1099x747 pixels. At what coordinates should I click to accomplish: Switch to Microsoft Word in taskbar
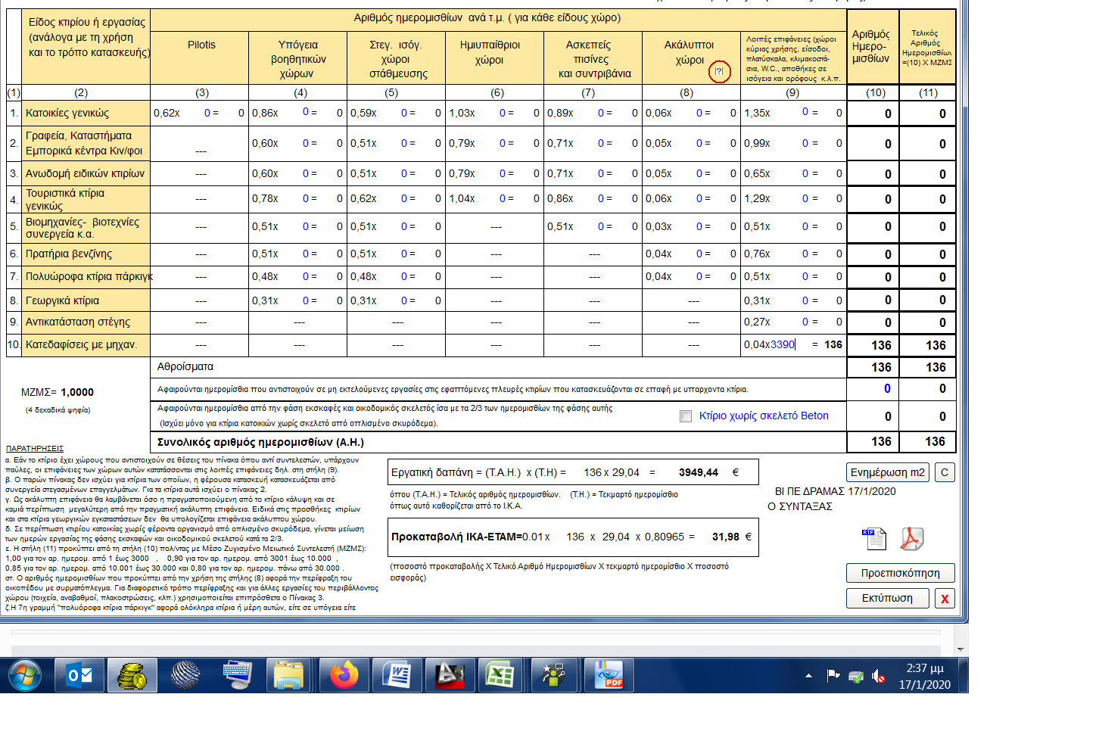(x=397, y=674)
